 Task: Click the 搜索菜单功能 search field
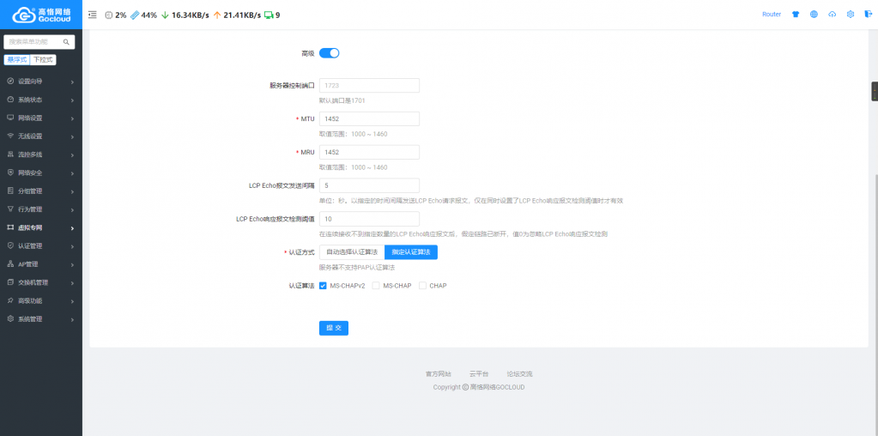click(39, 42)
